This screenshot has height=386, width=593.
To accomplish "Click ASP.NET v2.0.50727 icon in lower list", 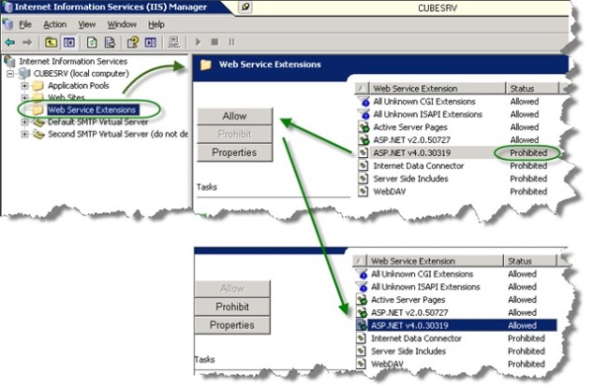I will (x=362, y=313).
